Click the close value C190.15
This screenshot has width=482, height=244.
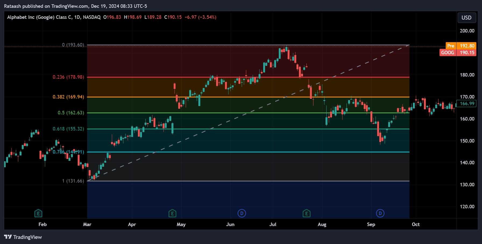click(173, 17)
